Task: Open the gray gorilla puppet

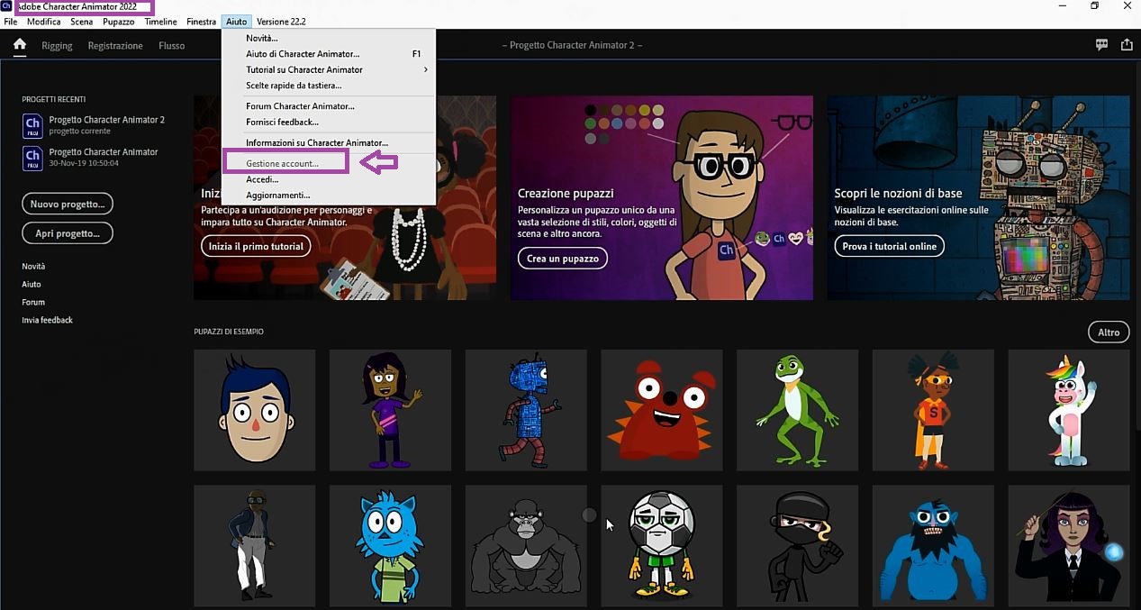Action: (x=526, y=546)
